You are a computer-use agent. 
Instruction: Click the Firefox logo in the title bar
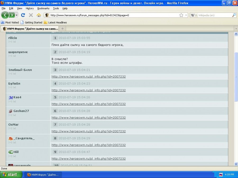(2, 3)
